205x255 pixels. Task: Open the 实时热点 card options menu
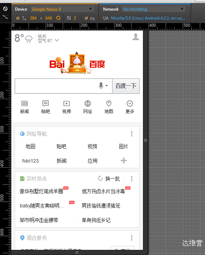click(132, 178)
